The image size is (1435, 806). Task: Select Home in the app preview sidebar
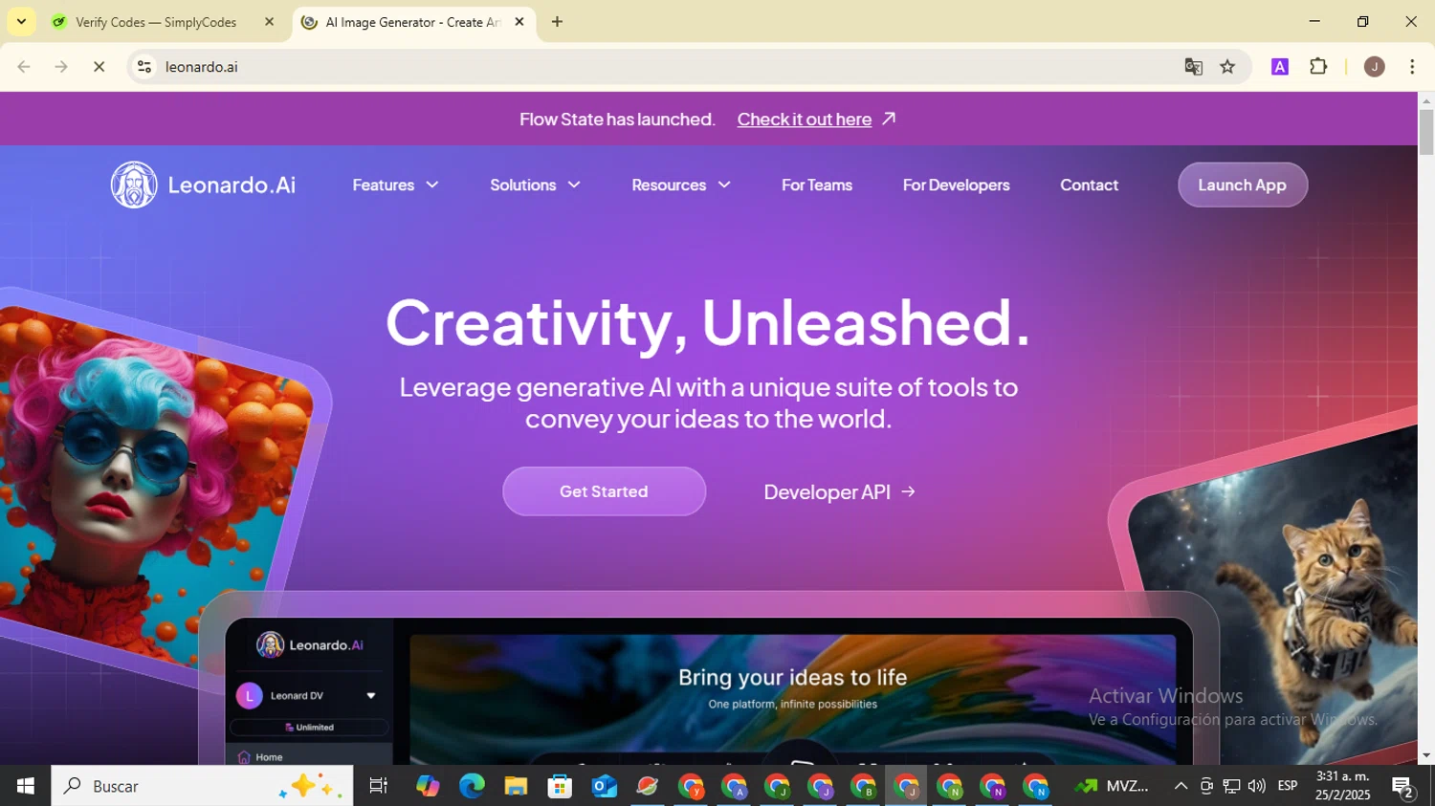(x=269, y=757)
